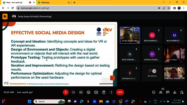This screenshot has height=105, width=187.
Task: Select the MUHAMMAD tile with purple avatar
Action: point(174,35)
